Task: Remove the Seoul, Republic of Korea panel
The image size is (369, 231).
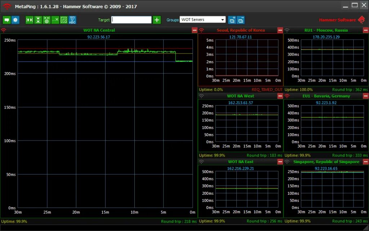Action: click(280, 30)
